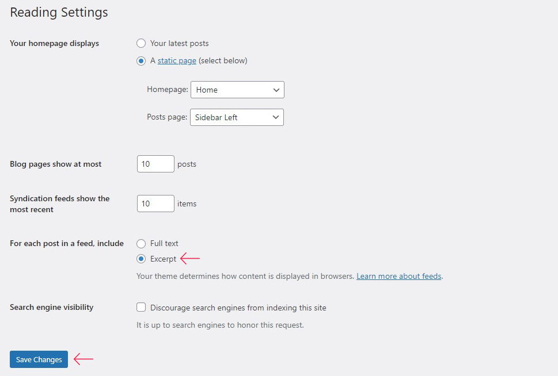Expand the Posts page "Sidebar Left" dropdown
The image size is (558, 376).
click(237, 117)
